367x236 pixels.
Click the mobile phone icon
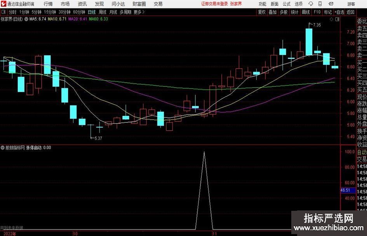pos(320,4)
